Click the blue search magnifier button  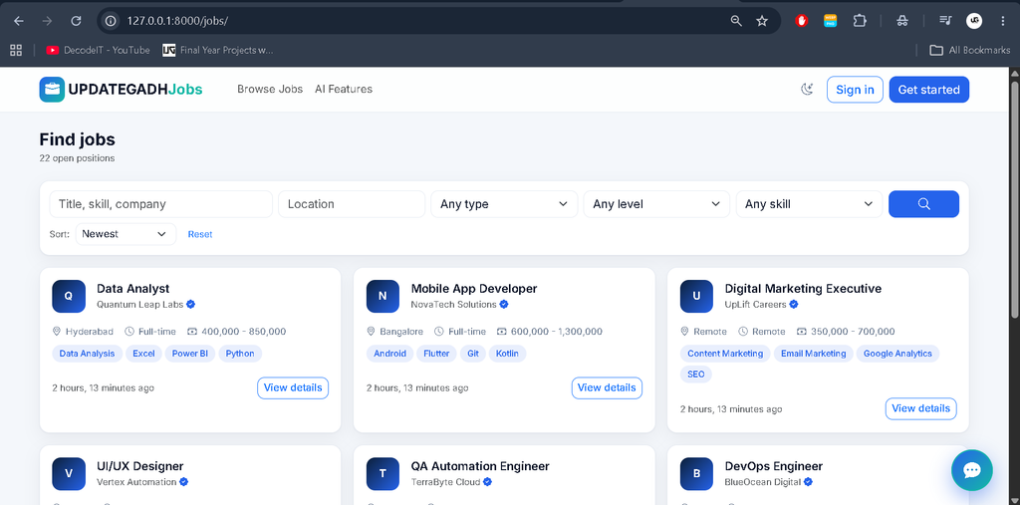tap(923, 203)
